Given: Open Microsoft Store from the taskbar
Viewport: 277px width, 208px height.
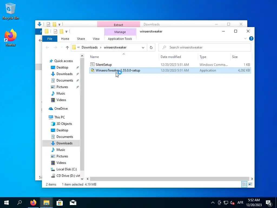Looking at the screenshot, I should tap(60, 203).
